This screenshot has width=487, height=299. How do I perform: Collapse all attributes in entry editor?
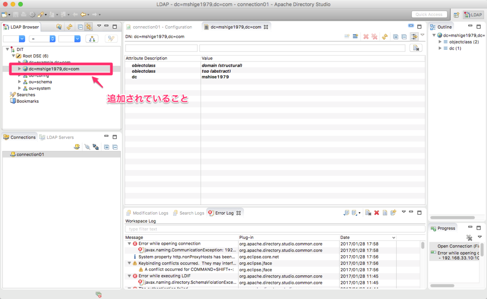click(404, 37)
